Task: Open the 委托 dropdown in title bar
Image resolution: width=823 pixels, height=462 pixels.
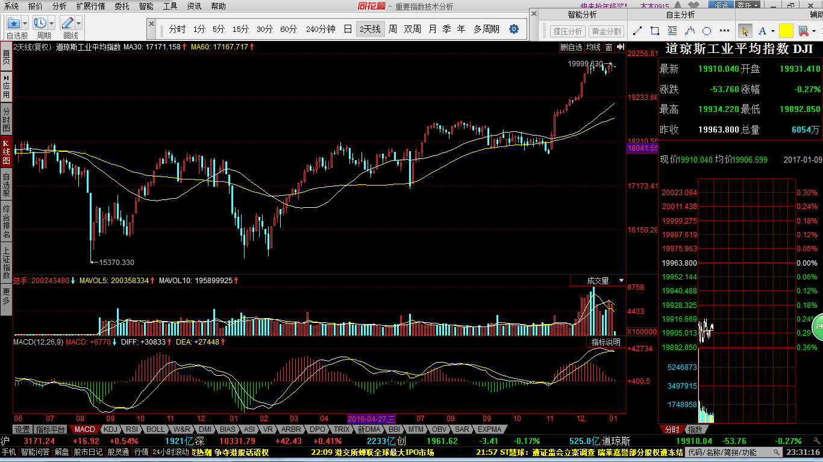Action: (x=748, y=5)
